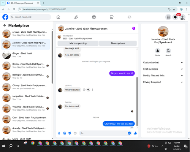Expand Chat members section
This screenshot has height=152, width=190.
pyautogui.click(x=163, y=69)
